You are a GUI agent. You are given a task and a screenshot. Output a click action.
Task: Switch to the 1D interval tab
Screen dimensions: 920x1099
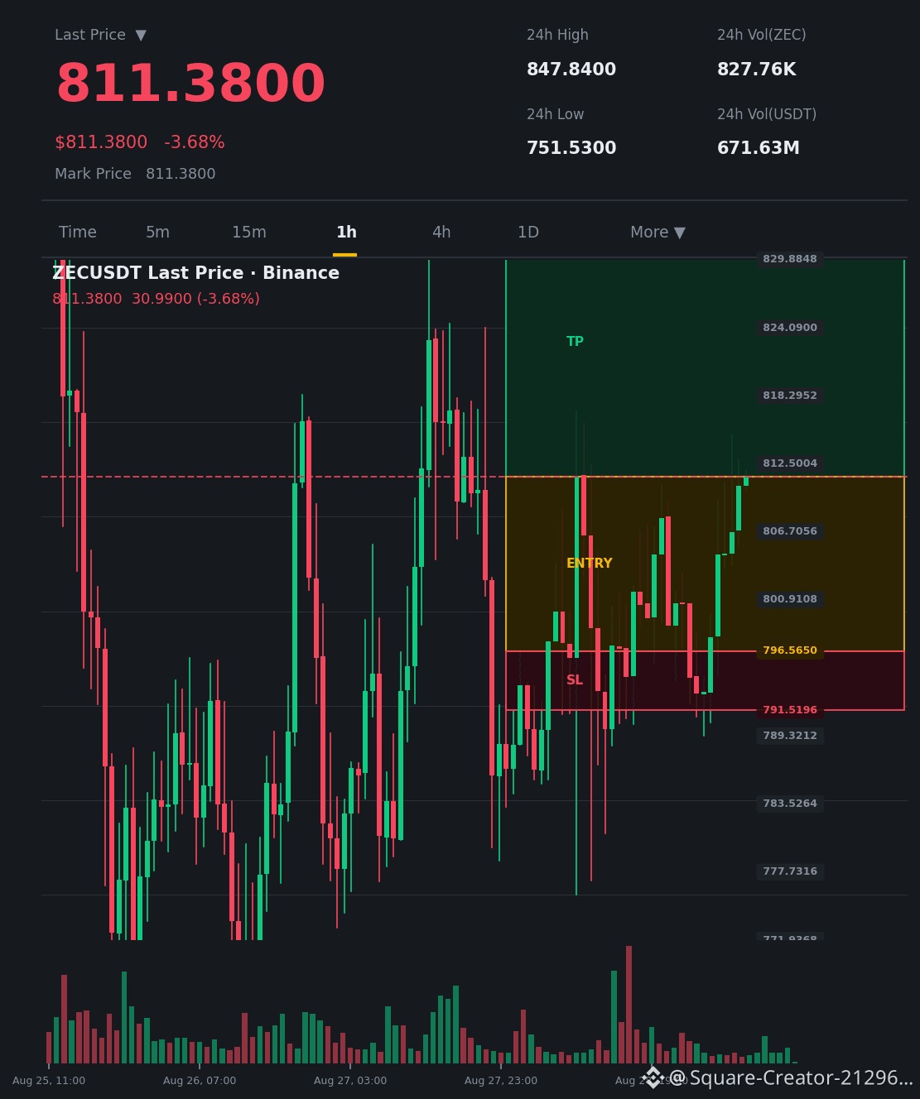coord(528,233)
